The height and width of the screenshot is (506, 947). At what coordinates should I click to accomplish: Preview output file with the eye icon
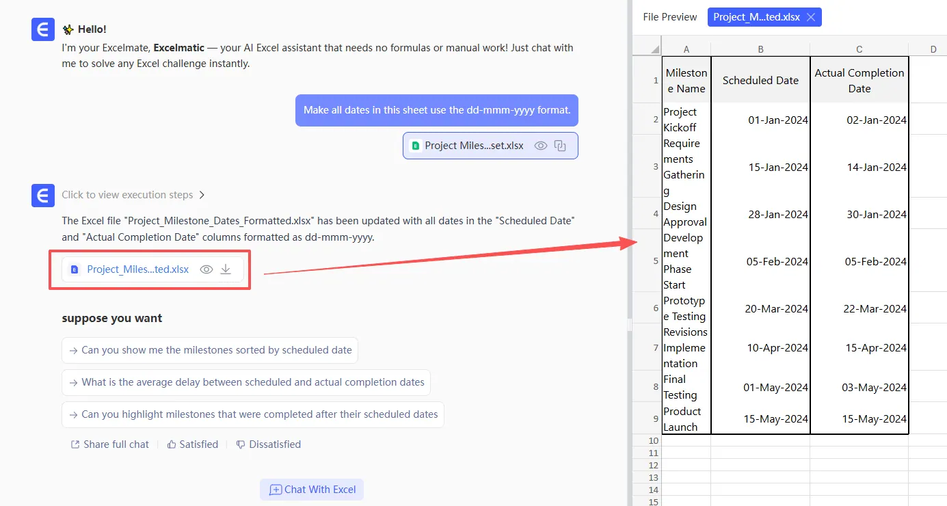(x=206, y=269)
